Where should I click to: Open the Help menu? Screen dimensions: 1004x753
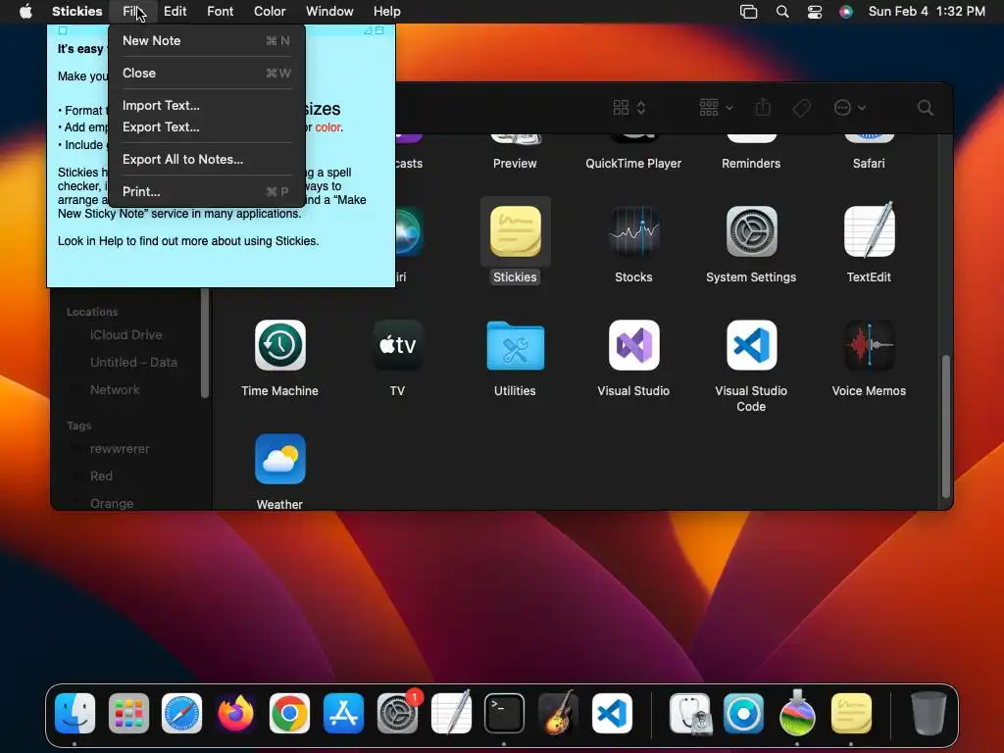(386, 12)
